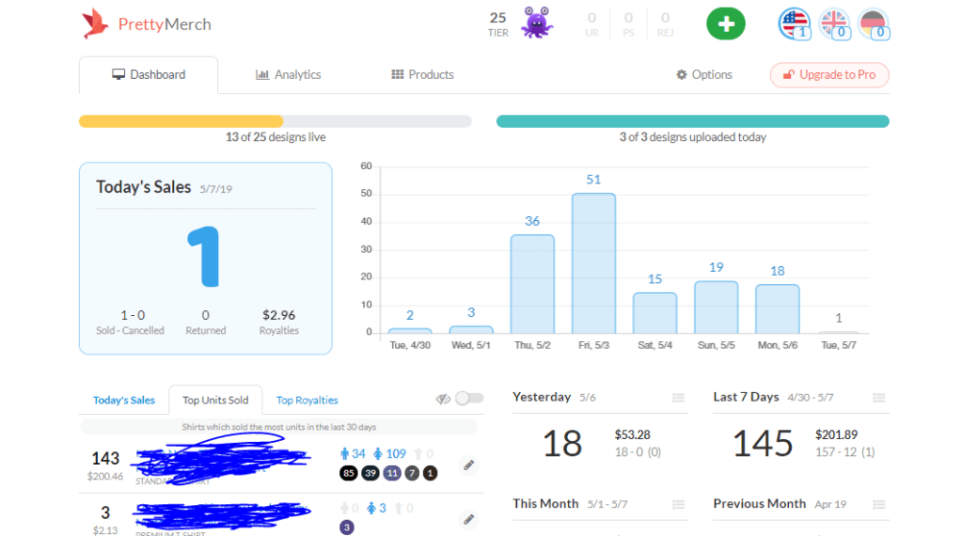Click the green plus add button

click(725, 24)
